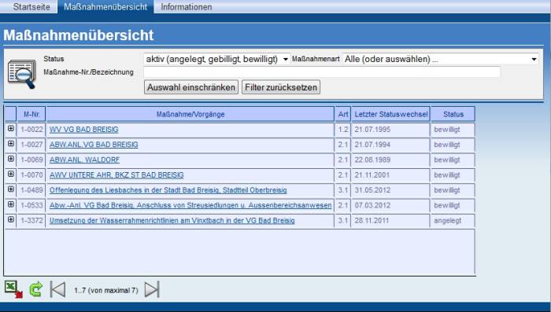Click the search document magnifier icon
The width and height of the screenshot is (551, 312).
(x=22, y=75)
